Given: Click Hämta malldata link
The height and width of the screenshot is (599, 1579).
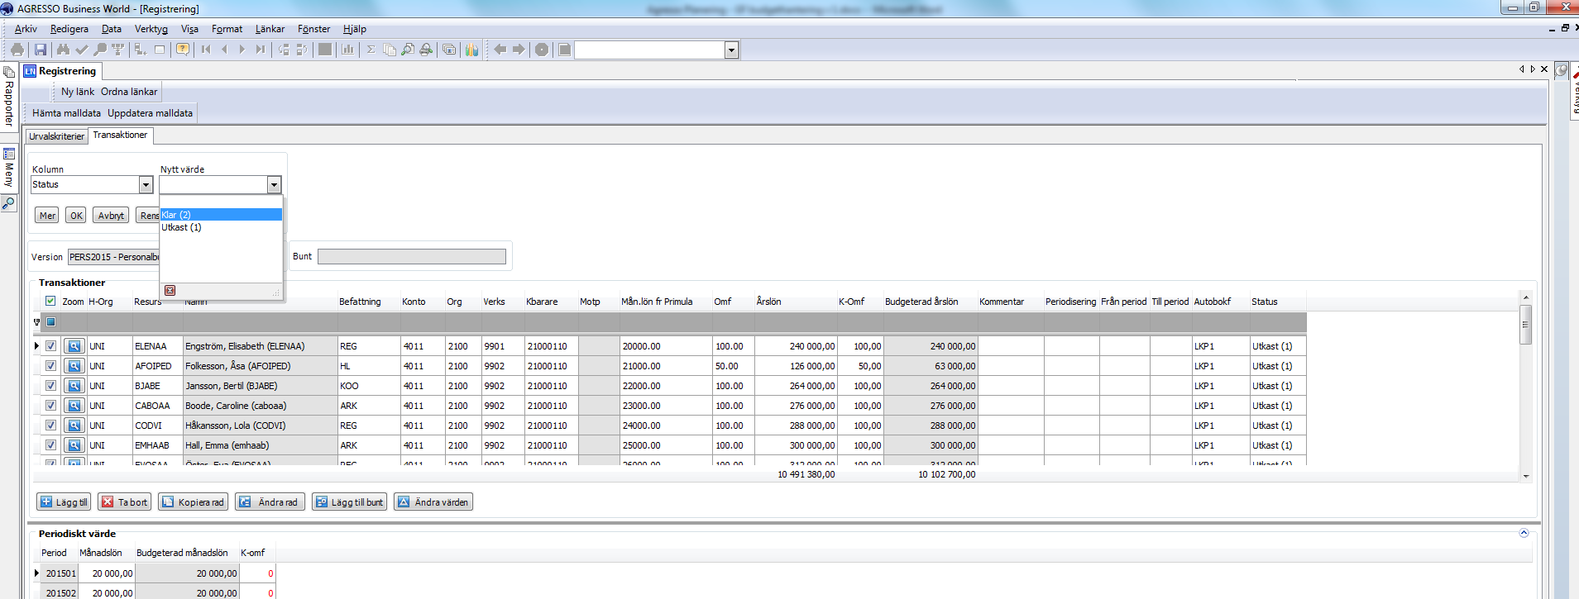Looking at the screenshot, I should (x=66, y=113).
